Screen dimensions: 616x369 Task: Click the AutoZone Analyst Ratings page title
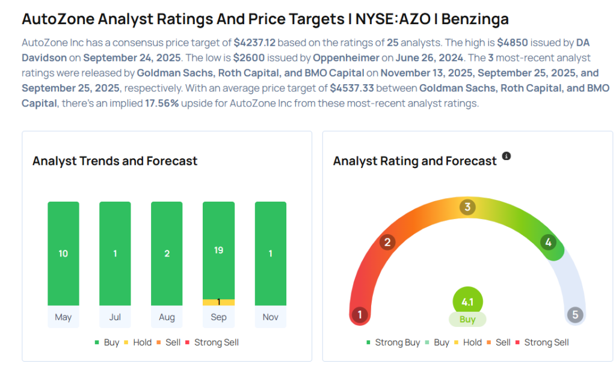(265, 19)
